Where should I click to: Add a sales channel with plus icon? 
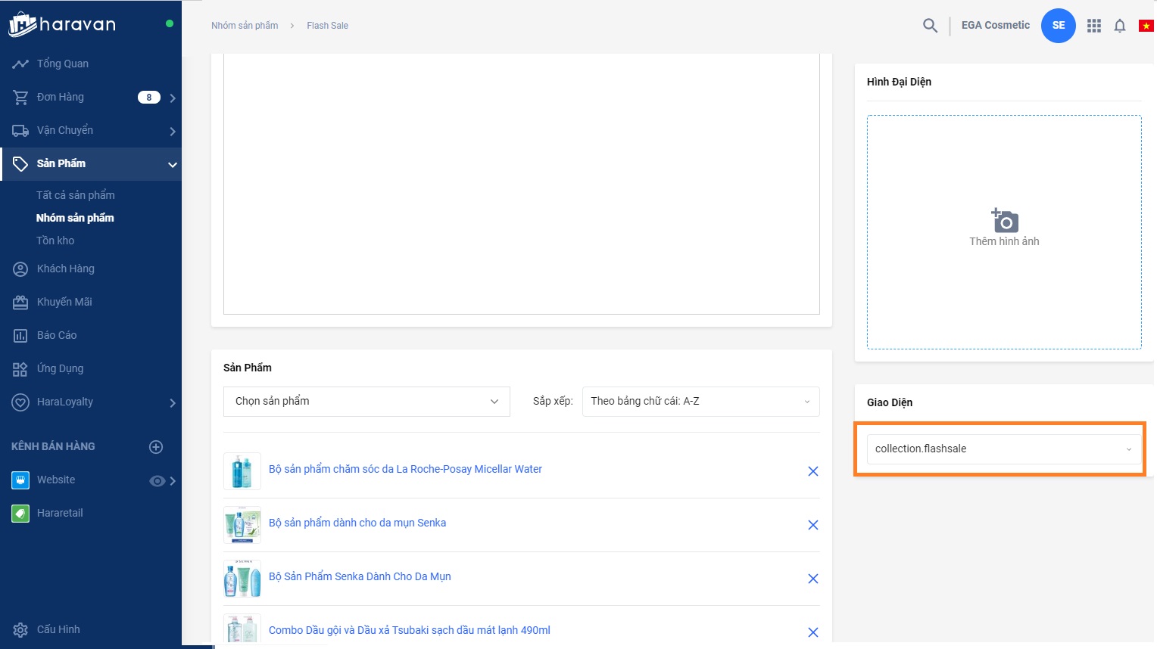[x=156, y=447]
